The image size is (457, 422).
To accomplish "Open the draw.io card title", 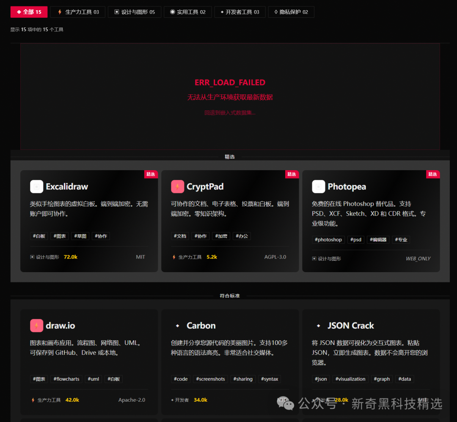I will coord(61,325).
